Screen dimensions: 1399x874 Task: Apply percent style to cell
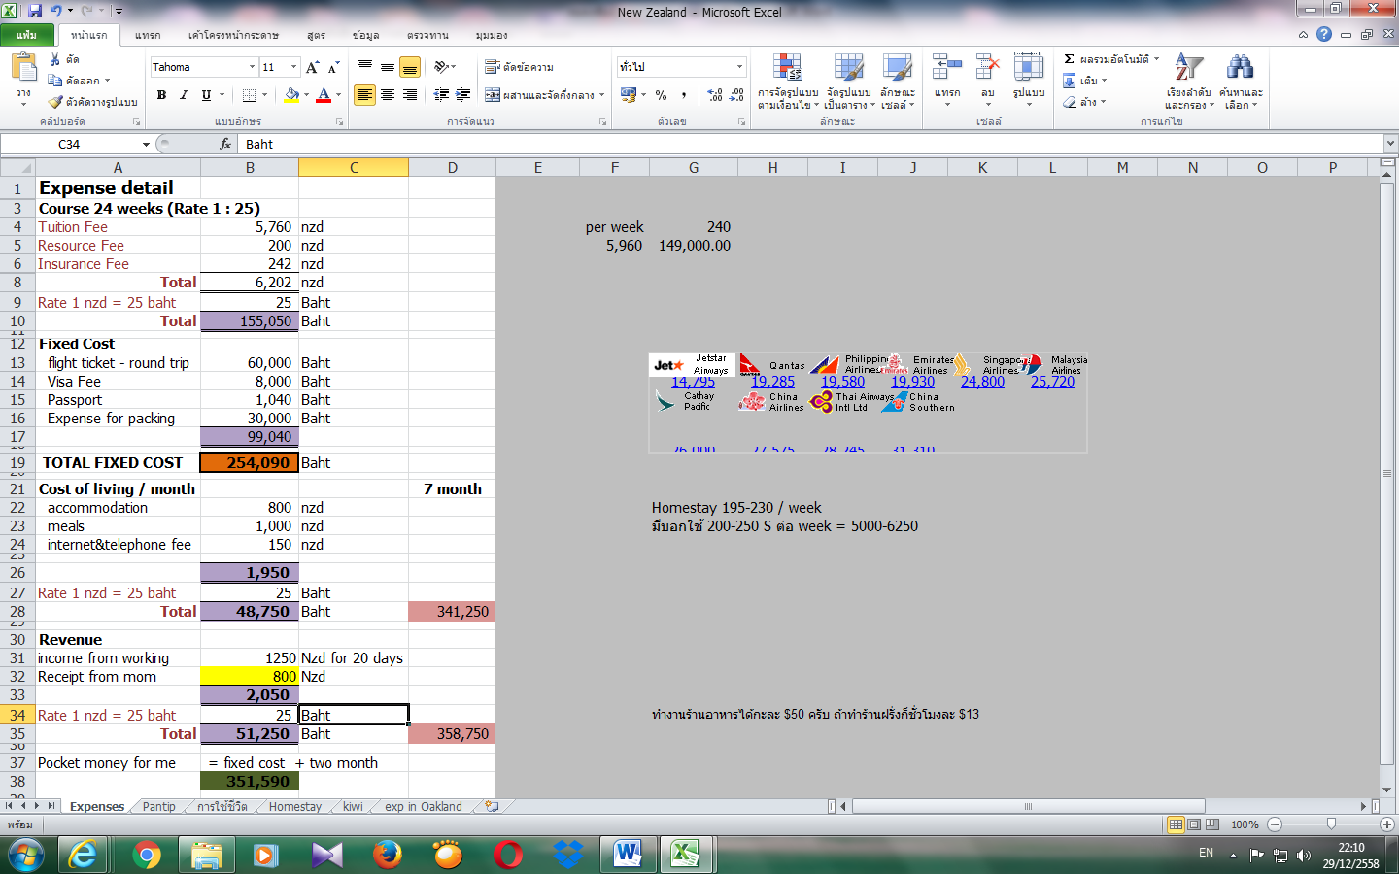pos(662,95)
